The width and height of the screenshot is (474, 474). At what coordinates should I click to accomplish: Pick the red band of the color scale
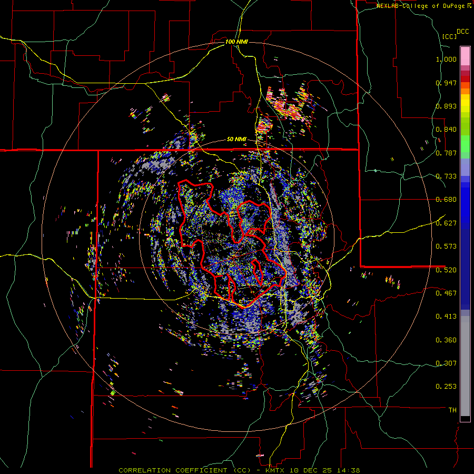[x=465, y=79]
